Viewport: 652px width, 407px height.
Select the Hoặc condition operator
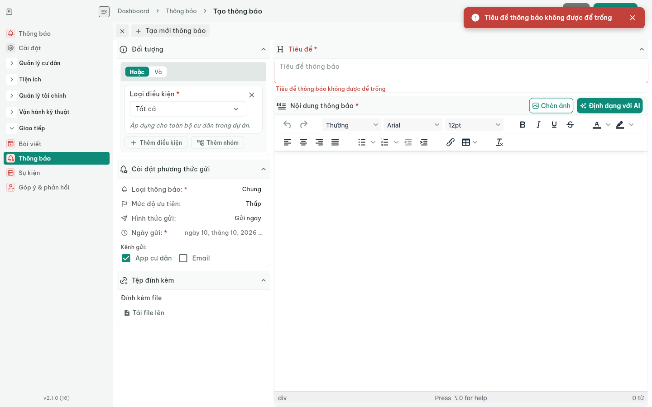pos(137,72)
